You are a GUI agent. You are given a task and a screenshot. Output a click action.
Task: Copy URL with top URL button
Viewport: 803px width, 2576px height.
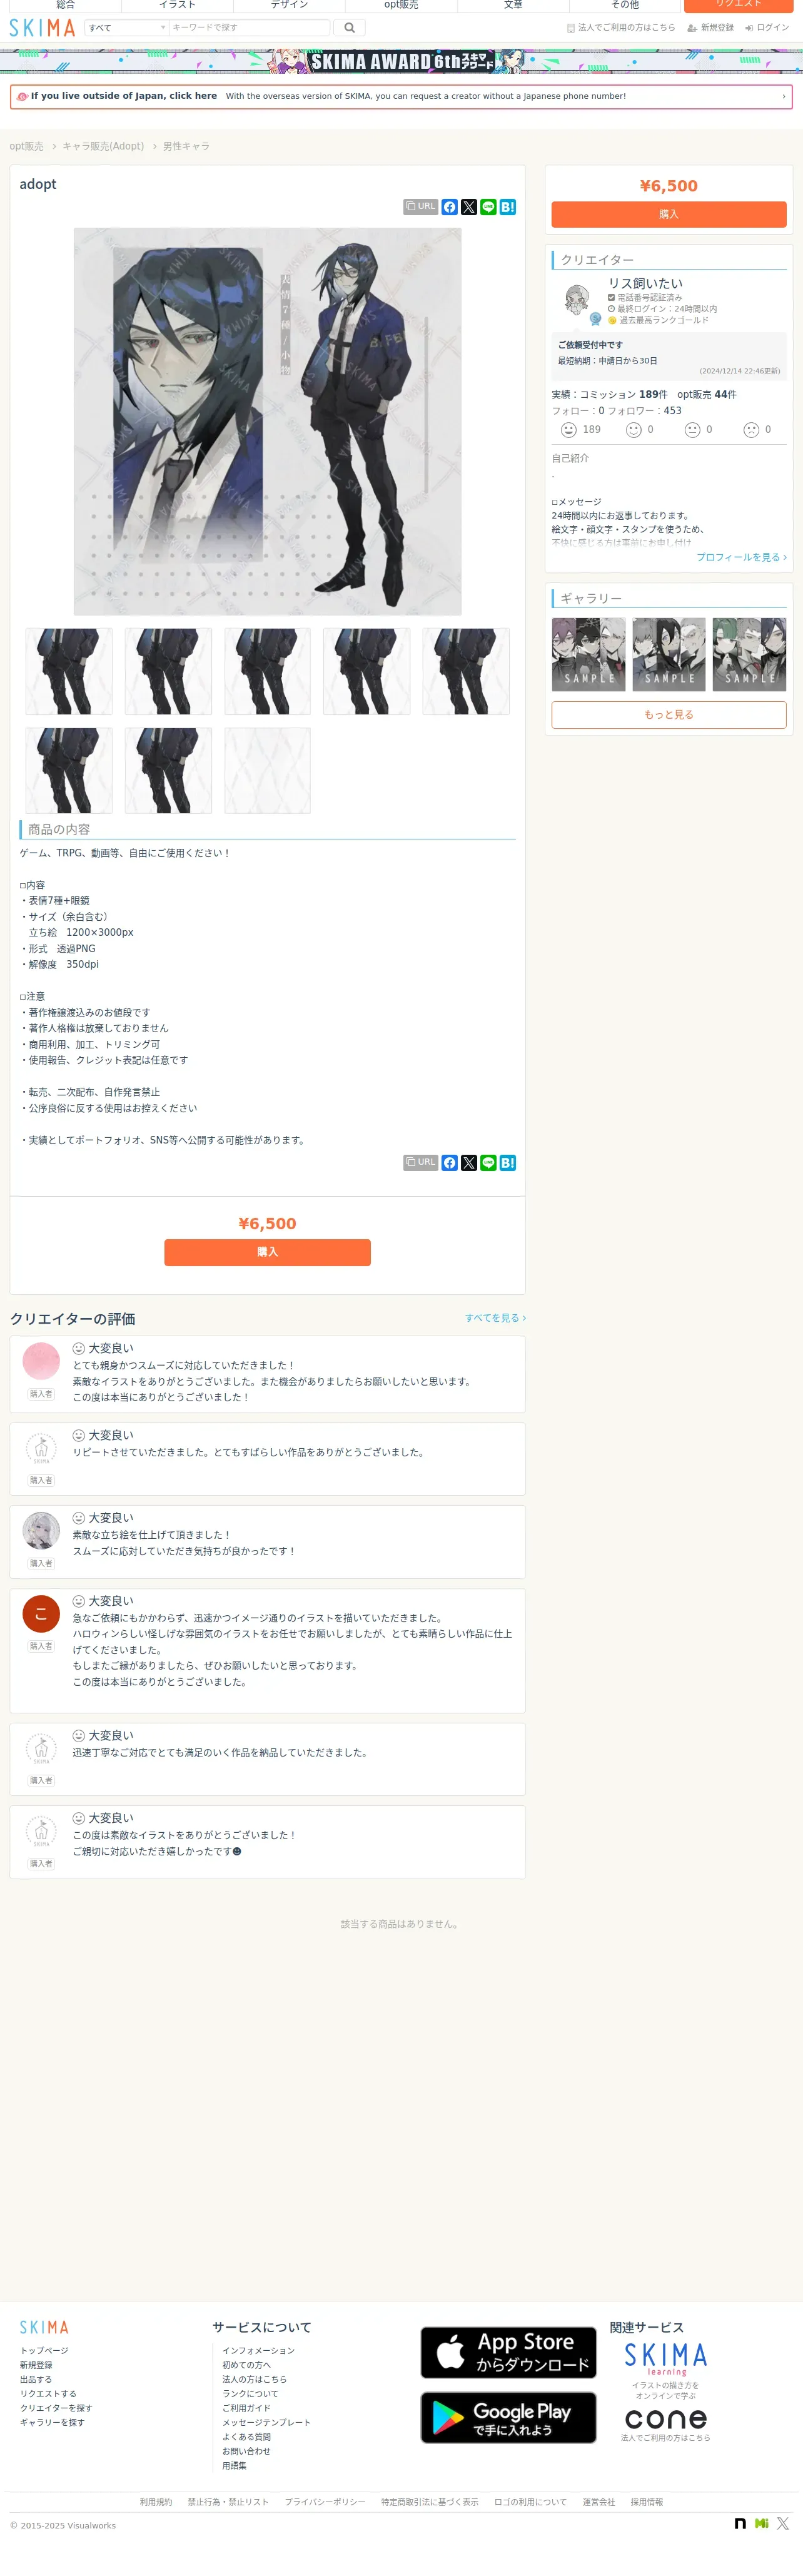(x=421, y=207)
